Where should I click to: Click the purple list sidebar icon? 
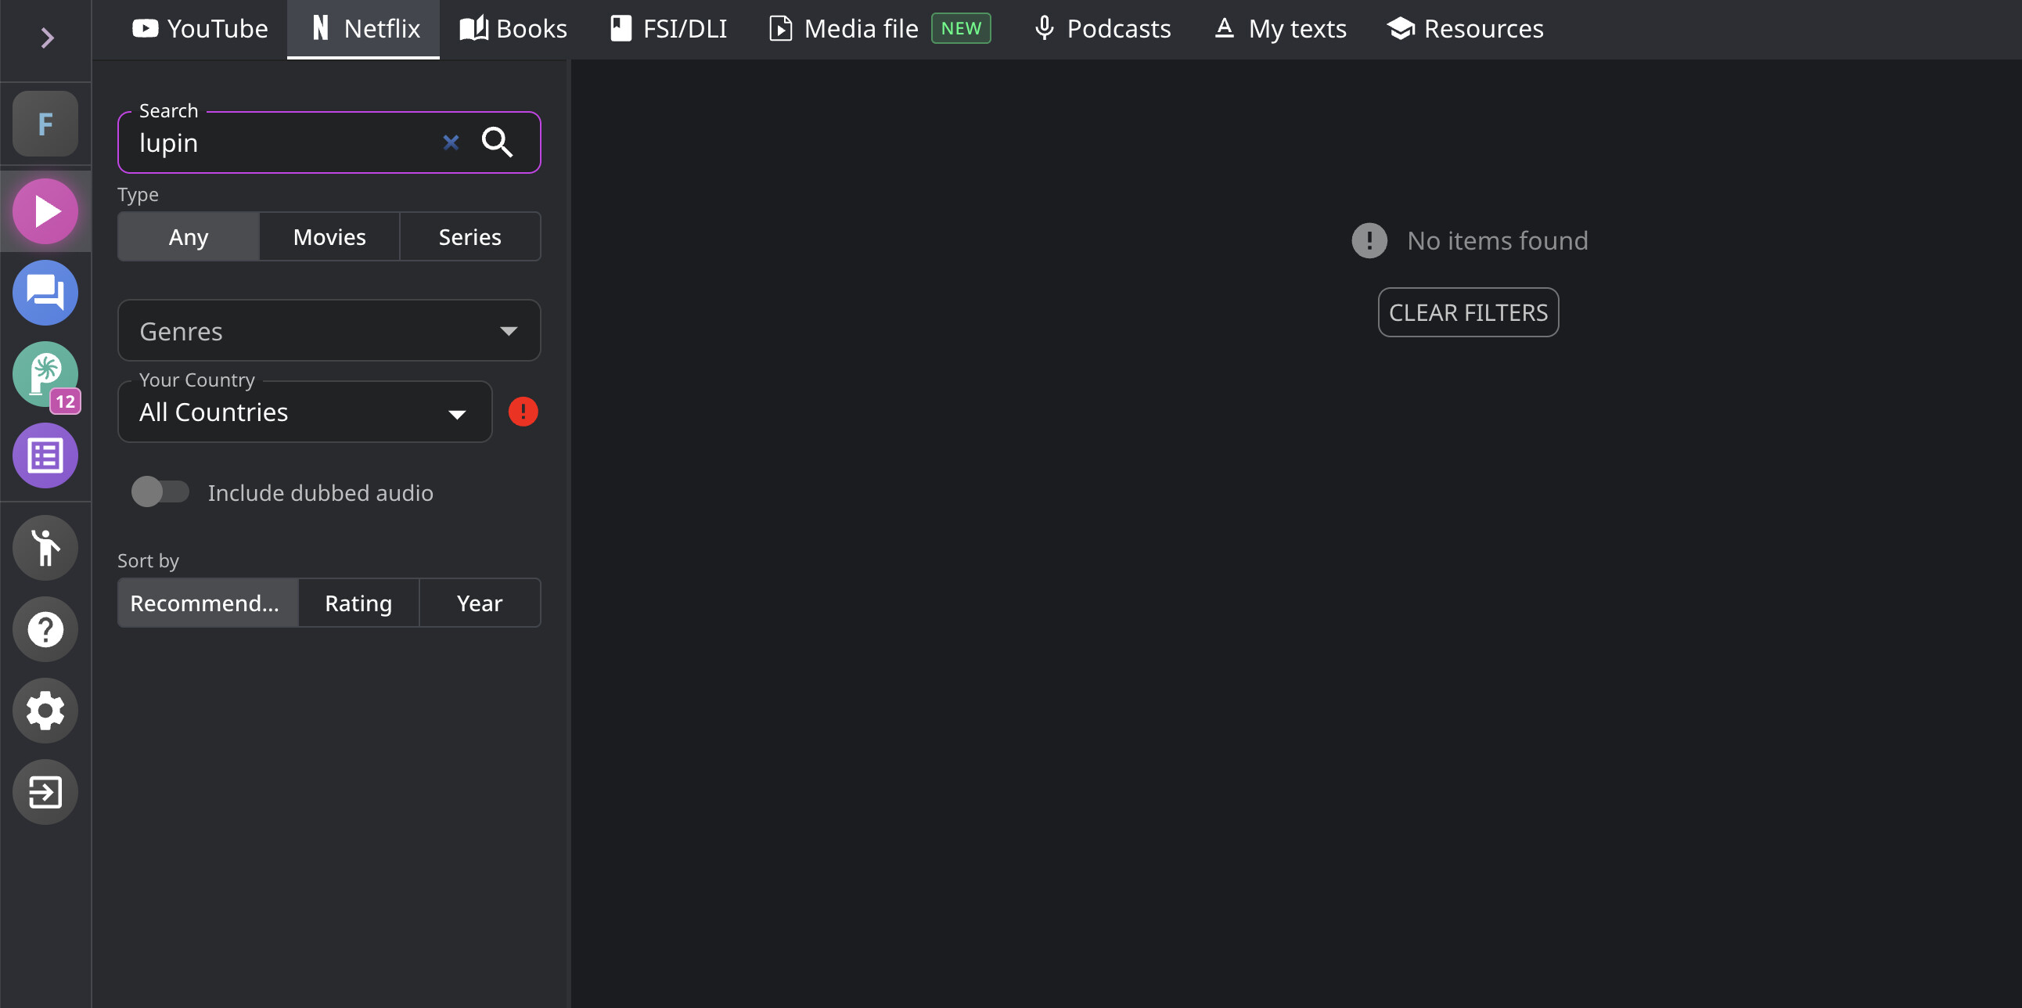45,455
